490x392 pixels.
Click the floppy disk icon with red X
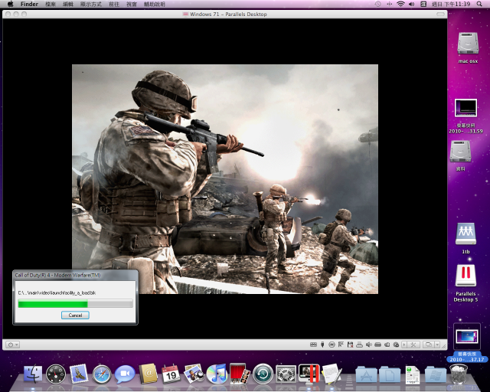[351, 345]
